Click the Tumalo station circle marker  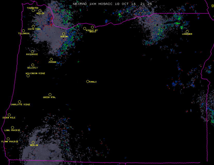click(x=88, y=82)
